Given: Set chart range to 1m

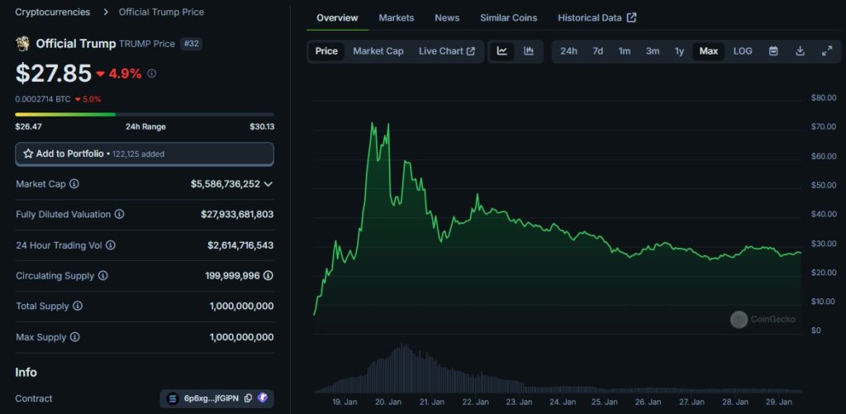Looking at the screenshot, I should pos(625,51).
